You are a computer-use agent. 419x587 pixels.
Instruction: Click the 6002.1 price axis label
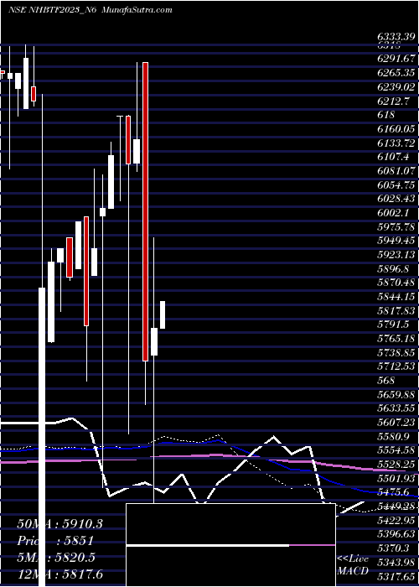393,213
